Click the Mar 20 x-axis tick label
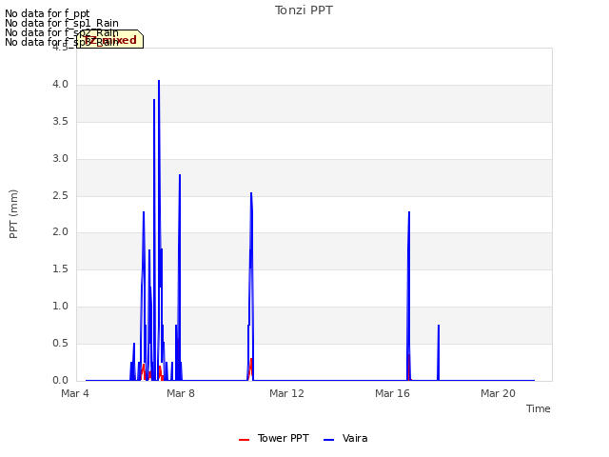 click(498, 393)
